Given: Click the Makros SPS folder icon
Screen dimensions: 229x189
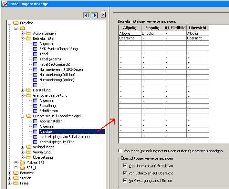Looking at the screenshot, I should click(x=22, y=163).
